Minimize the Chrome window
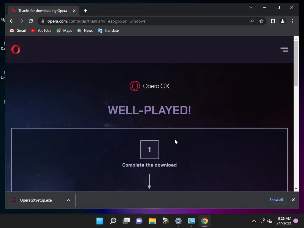The height and width of the screenshot is (228, 304). click(x=265, y=7)
